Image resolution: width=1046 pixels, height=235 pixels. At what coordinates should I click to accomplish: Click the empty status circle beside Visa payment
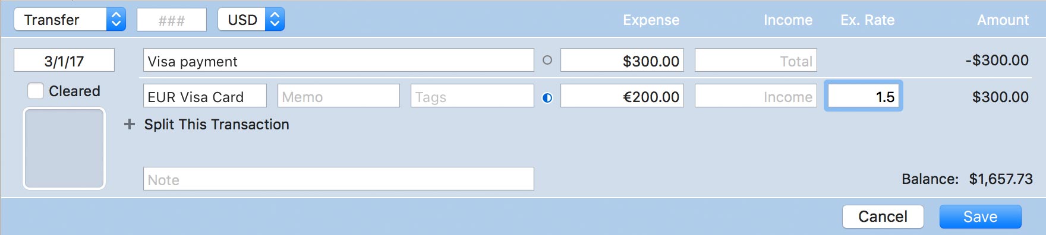click(x=547, y=60)
